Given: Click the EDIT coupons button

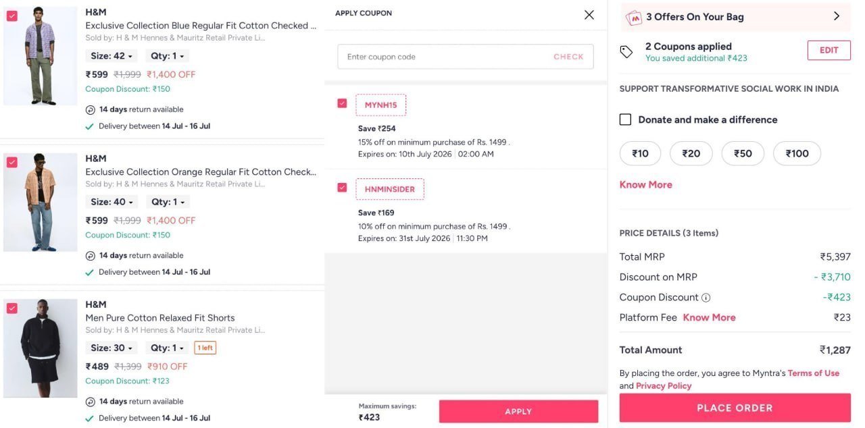Looking at the screenshot, I should [829, 50].
